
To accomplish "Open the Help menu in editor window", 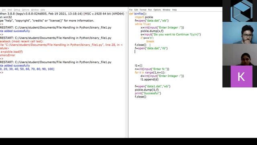I will click(x=174, y=10).
